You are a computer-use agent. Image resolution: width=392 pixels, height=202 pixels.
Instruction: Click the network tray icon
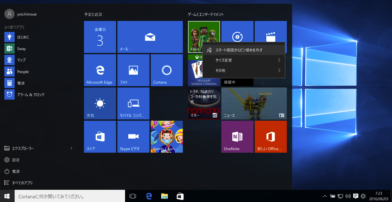pos(340,196)
